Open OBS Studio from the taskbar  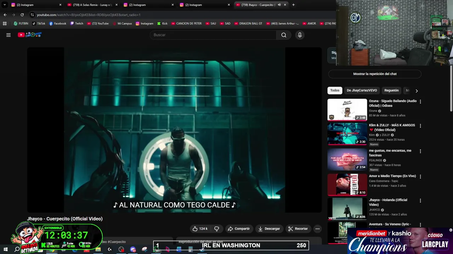coord(121,249)
